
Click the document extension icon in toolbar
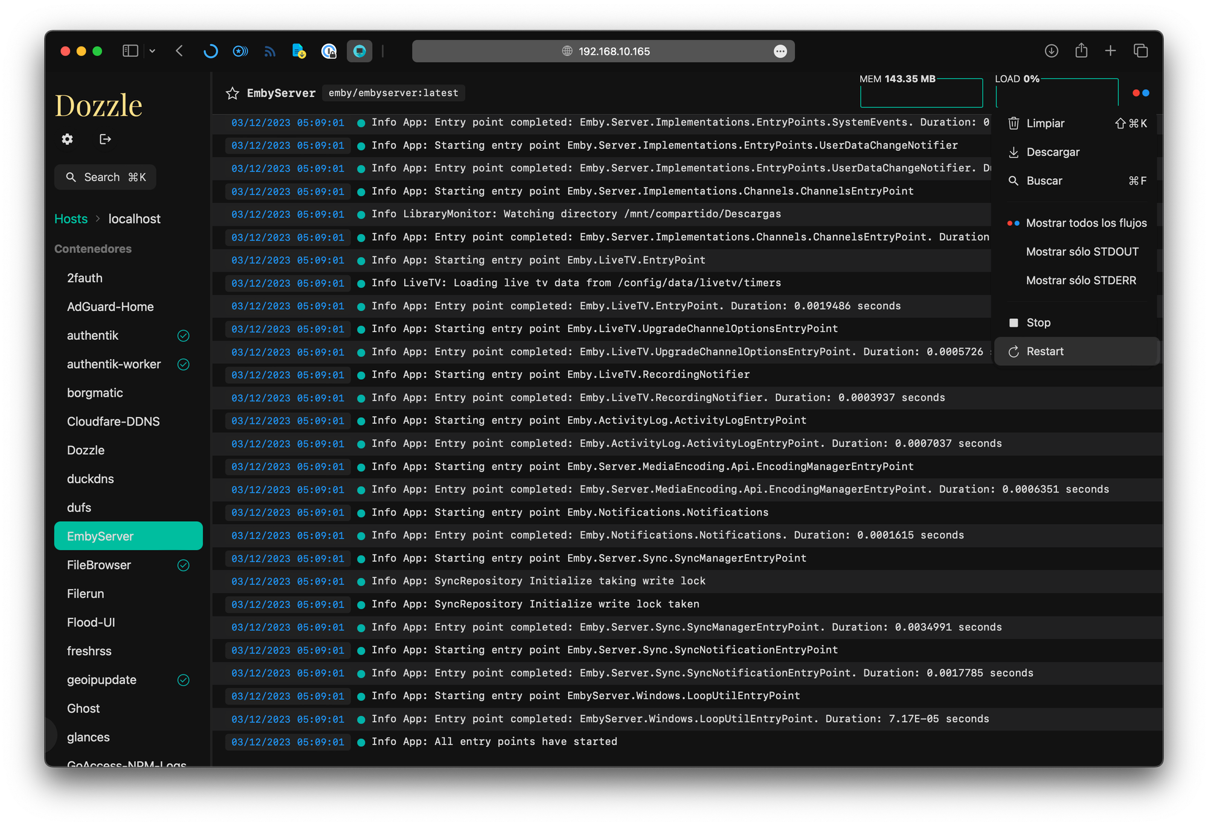point(298,51)
